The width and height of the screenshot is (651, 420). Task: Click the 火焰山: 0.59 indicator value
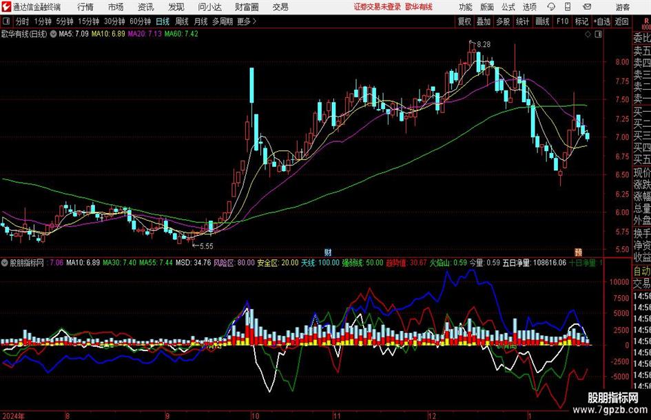448,263
